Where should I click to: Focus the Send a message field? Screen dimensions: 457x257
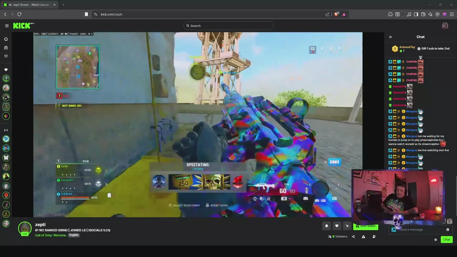(x=421, y=230)
